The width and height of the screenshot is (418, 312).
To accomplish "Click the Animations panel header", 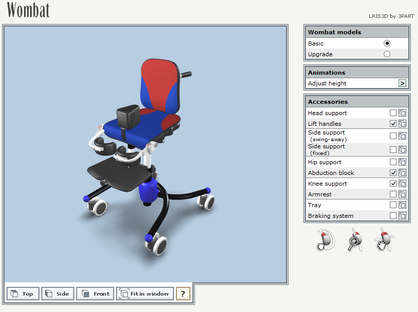I will 357,73.
